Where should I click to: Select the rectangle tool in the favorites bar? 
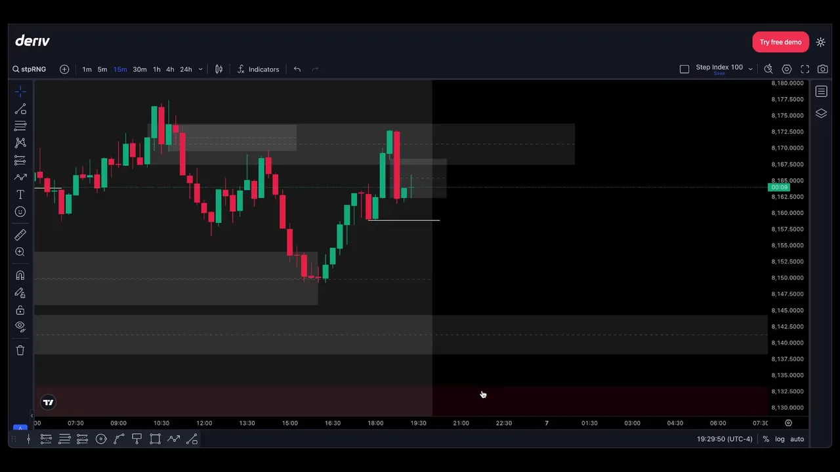click(x=155, y=439)
